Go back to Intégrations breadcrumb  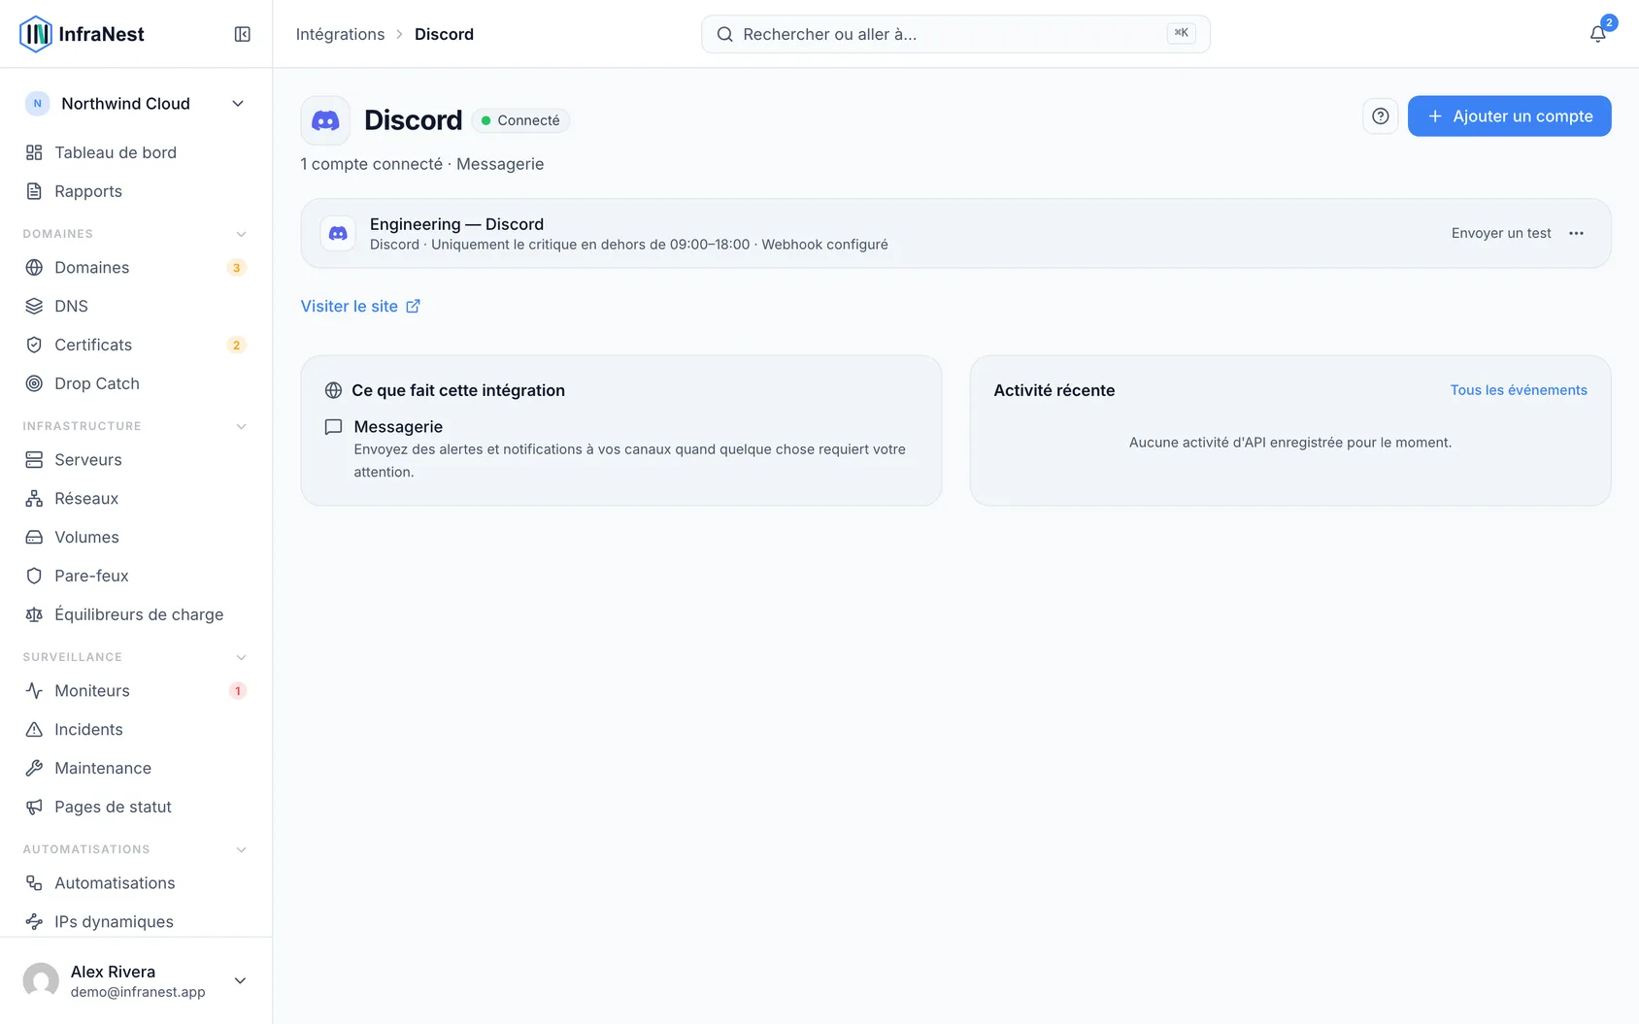(x=340, y=34)
